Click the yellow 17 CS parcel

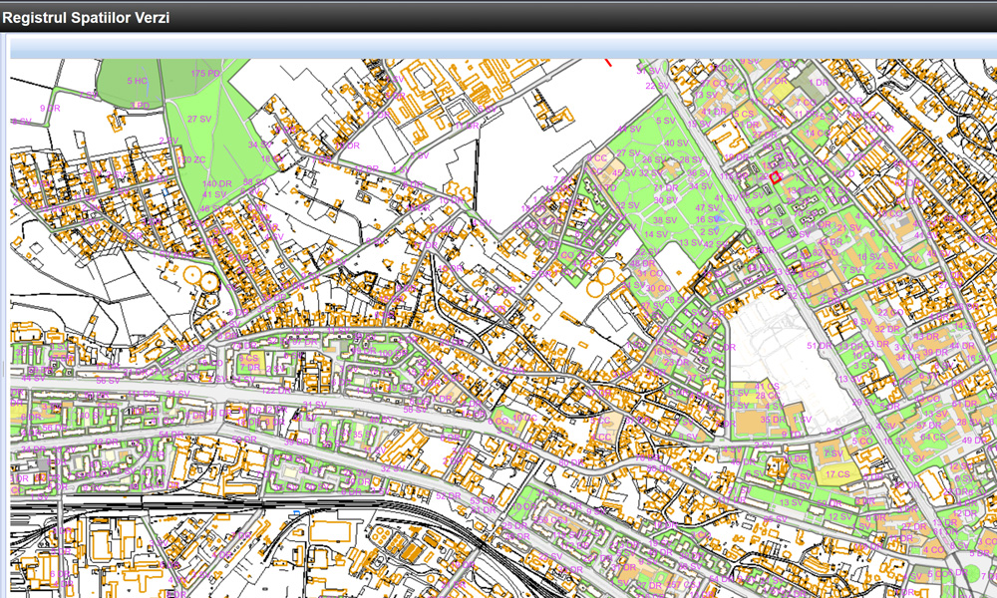836,473
